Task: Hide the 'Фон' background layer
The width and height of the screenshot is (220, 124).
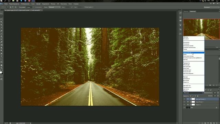Action: 184,107
